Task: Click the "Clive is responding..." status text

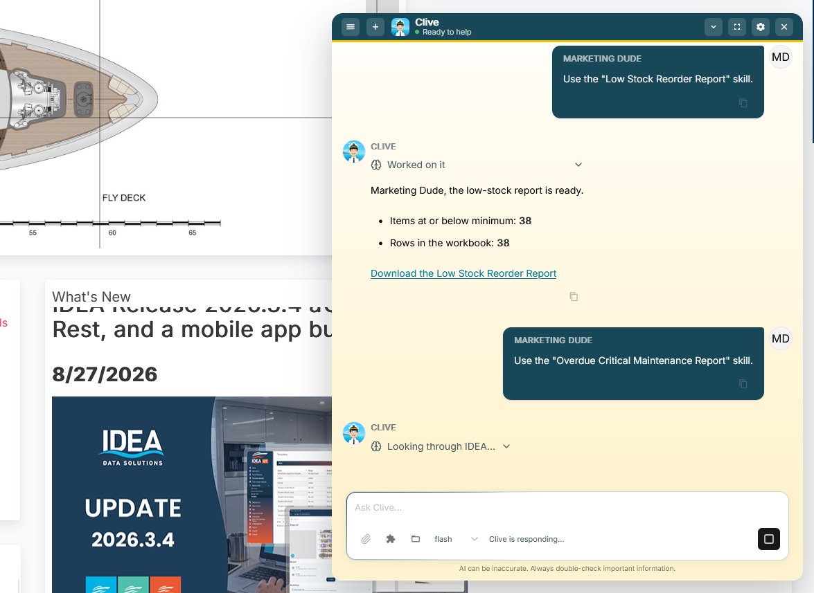Action: (x=527, y=539)
